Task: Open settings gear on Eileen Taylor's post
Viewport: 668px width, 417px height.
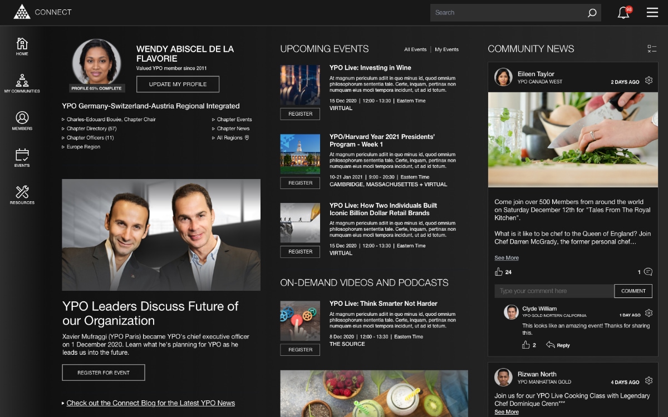Action: click(x=649, y=81)
